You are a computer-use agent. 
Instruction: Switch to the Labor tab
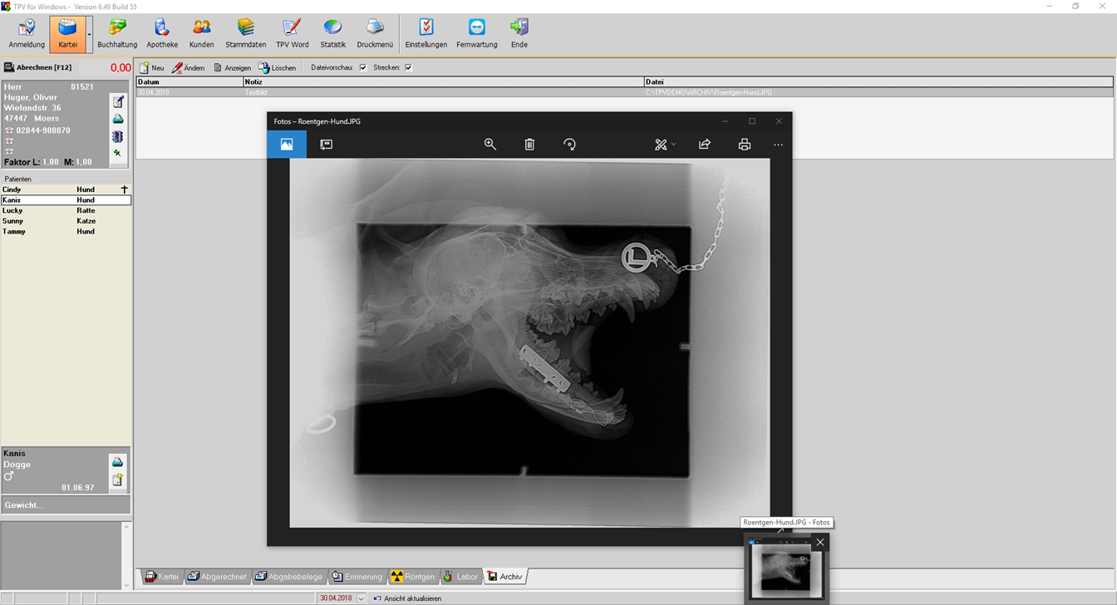click(460, 577)
